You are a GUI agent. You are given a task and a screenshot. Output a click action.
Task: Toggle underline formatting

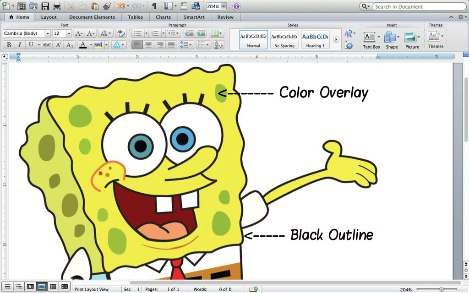click(31, 45)
